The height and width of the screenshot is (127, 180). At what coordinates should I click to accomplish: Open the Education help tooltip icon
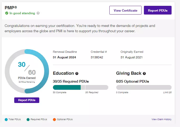click(77, 74)
